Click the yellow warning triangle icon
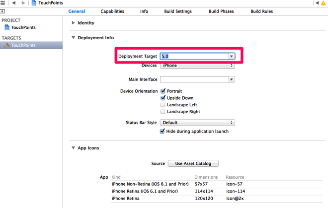The width and height of the screenshot is (328, 208). (323, 3)
